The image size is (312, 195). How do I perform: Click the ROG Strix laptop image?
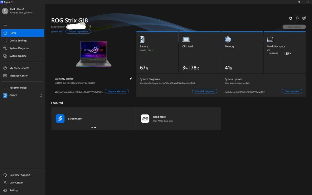pyautogui.click(x=94, y=54)
